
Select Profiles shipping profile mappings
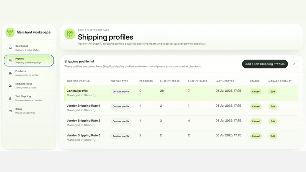point(29,60)
